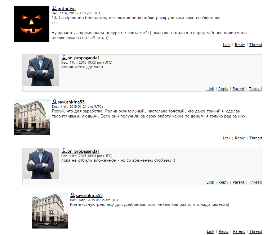Click user icon beside second pr_propaganda1 name
Screen dimensions: 276x235
[x=64, y=151]
